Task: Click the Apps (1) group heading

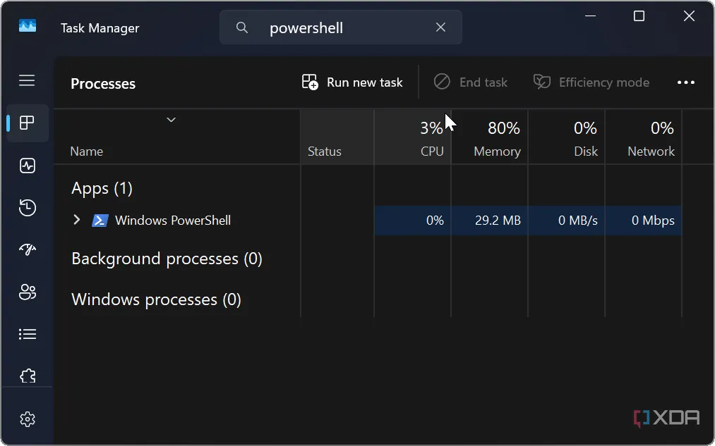Action: tap(102, 188)
